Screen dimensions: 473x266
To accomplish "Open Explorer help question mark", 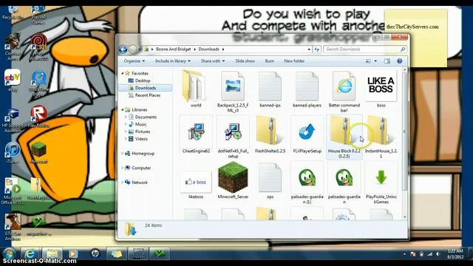I will pyautogui.click(x=399, y=61).
